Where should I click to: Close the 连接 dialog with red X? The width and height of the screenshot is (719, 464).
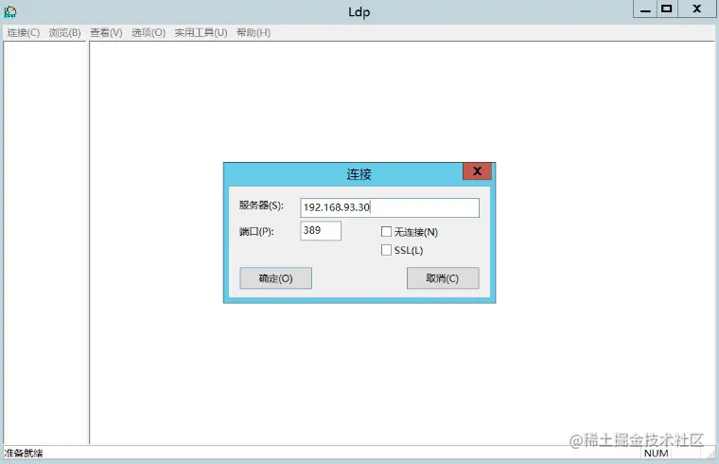[x=477, y=171]
